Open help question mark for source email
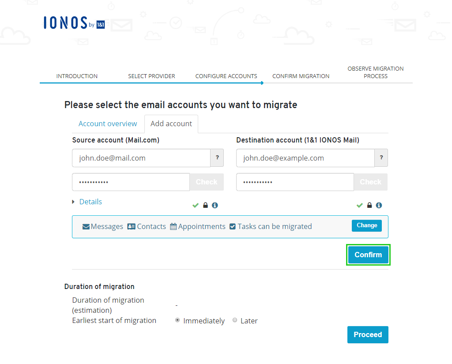 click(x=217, y=158)
